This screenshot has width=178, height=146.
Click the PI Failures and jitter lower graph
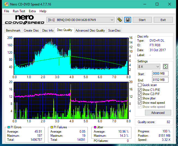coord(71,101)
